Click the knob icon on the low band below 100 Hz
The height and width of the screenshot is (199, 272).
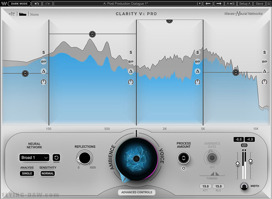tap(44, 82)
